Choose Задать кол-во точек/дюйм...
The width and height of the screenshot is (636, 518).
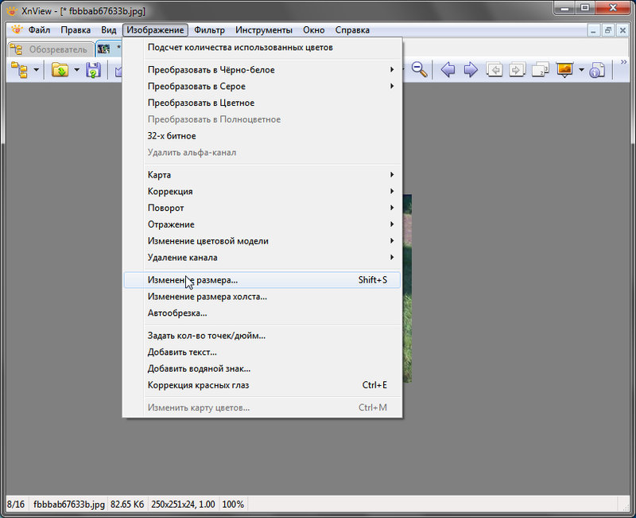(262, 336)
